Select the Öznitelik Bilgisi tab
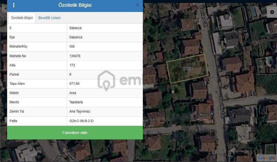277x162 pixels. point(22,18)
